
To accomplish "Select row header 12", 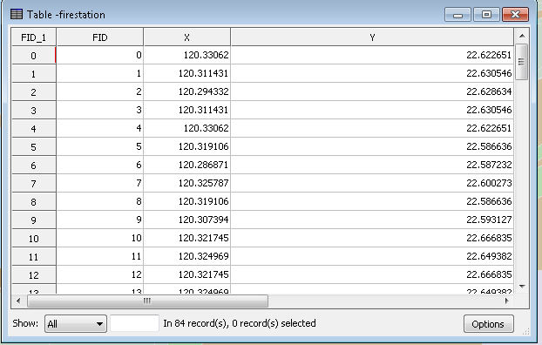I will click(x=33, y=275).
